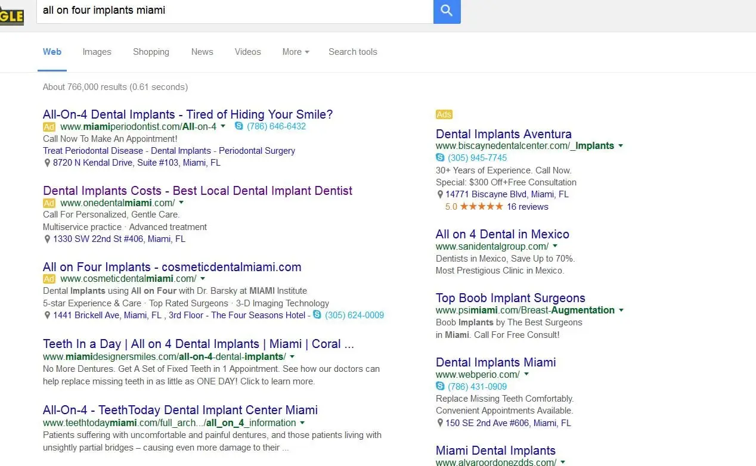Viewport: 756px width, 466px height.
Task: Click Skype icon beside (305) 945-7745
Action: (440, 158)
